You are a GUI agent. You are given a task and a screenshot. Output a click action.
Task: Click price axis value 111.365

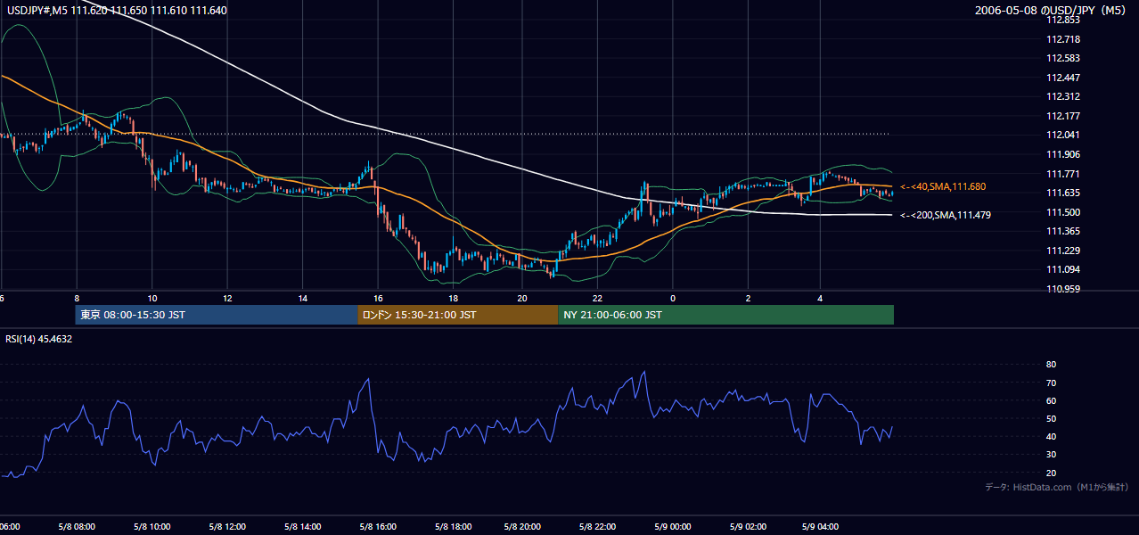[x=1062, y=231]
